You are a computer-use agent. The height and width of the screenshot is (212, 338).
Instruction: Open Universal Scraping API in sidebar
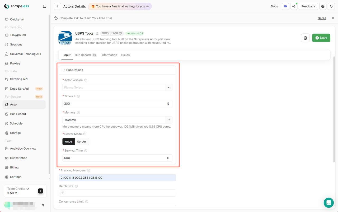[x=24, y=54]
